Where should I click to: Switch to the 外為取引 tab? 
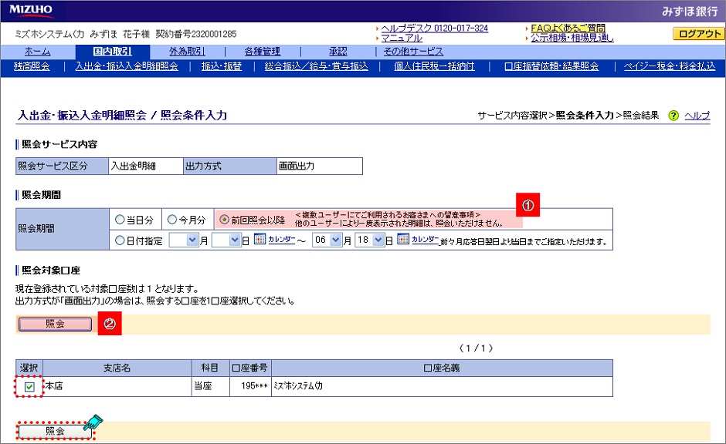187,52
